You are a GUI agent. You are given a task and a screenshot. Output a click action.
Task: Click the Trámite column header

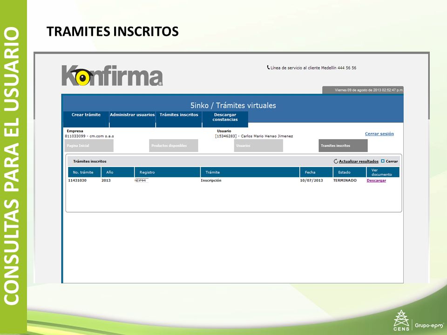250,172
